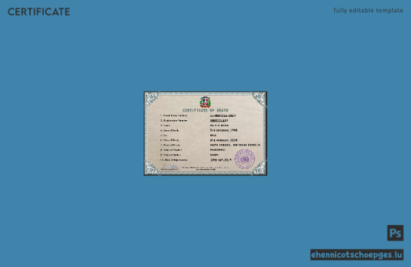Select the Place of Death value text
Image resolution: width=411 pixels, height=267 pixels.
click(x=235, y=145)
